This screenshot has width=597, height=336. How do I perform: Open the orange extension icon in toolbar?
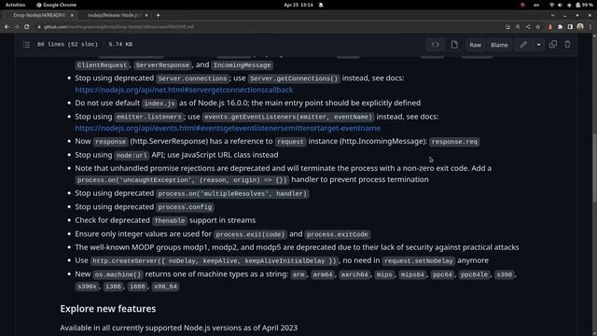click(549, 27)
